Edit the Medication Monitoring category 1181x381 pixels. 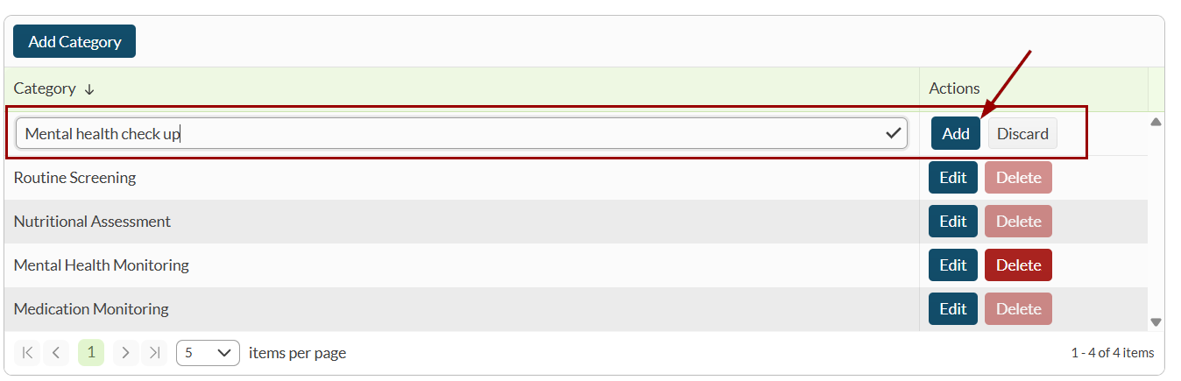952,309
